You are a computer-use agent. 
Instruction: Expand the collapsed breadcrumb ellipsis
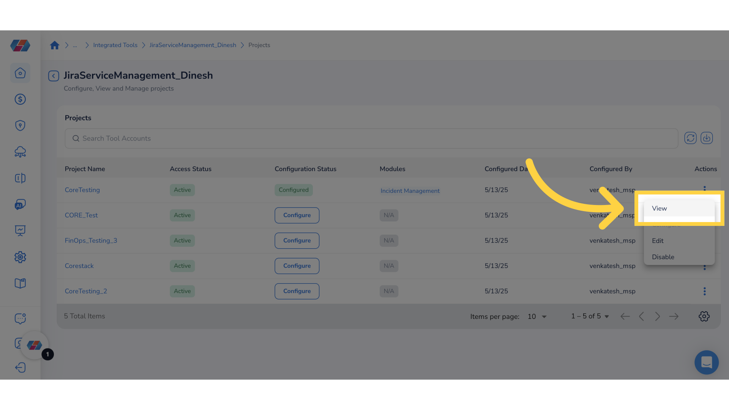(x=75, y=45)
